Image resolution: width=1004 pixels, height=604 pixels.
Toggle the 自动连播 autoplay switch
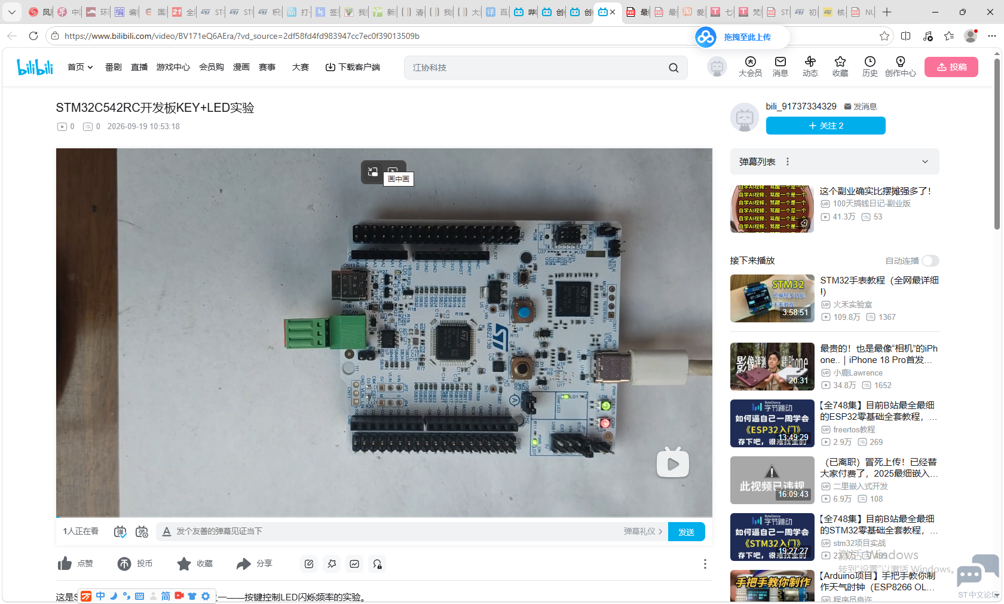[930, 261]
